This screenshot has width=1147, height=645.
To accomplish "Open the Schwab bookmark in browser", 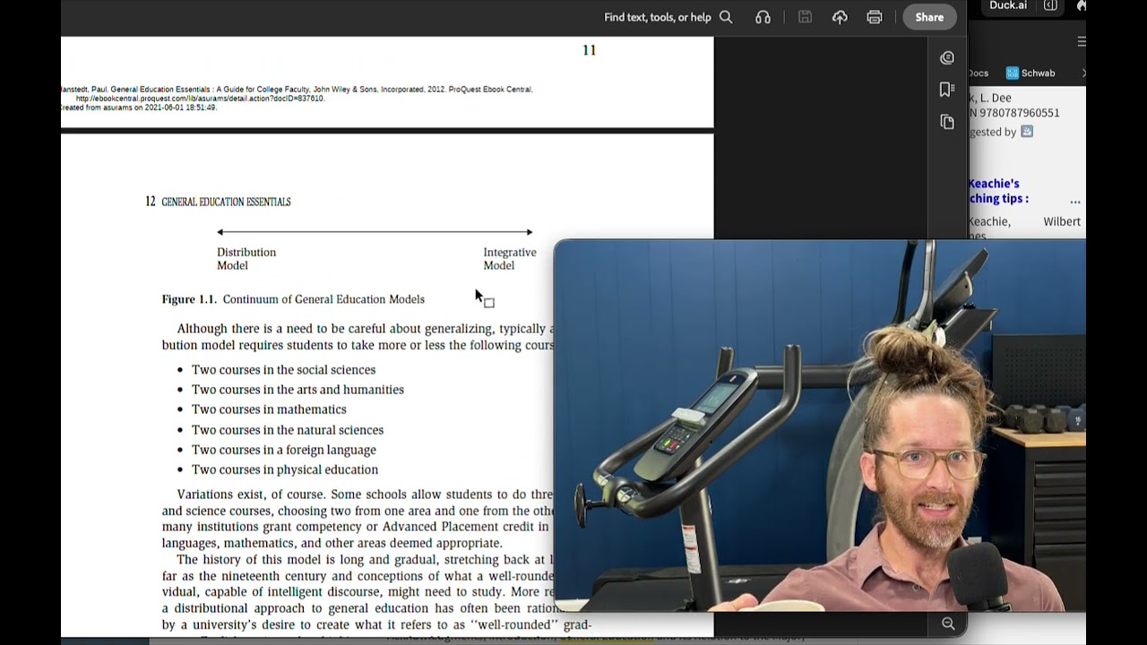I will tap(1031, 73).
